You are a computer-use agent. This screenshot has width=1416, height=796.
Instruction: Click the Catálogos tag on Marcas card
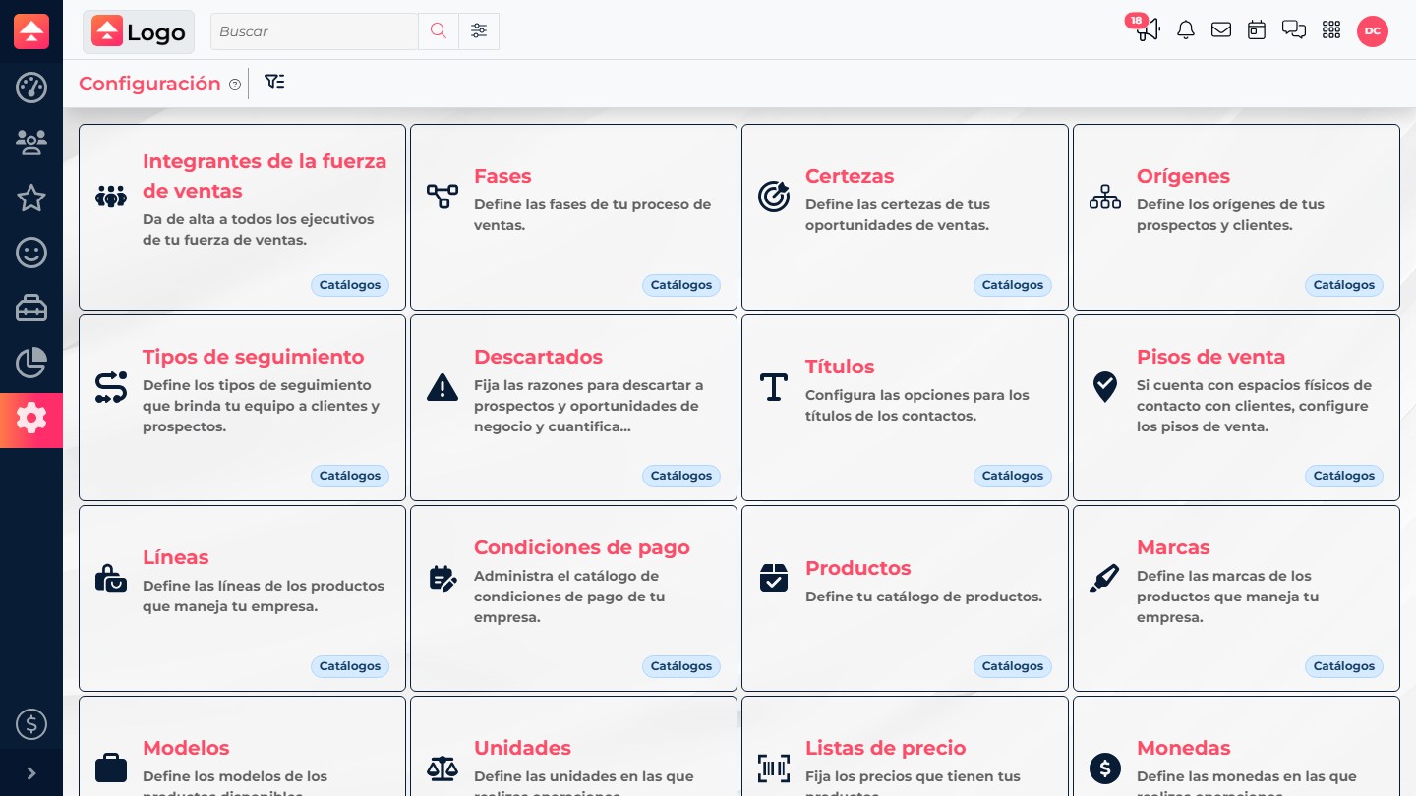[x=1344, y=666]
